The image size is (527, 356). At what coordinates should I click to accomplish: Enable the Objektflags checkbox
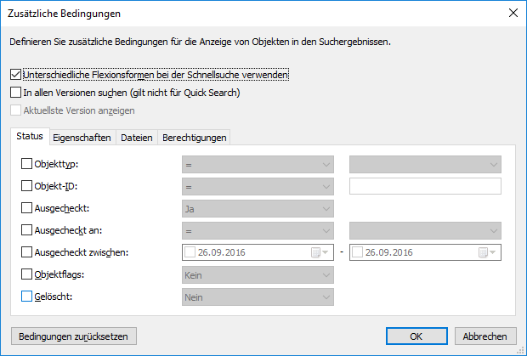tap(26, 274)
